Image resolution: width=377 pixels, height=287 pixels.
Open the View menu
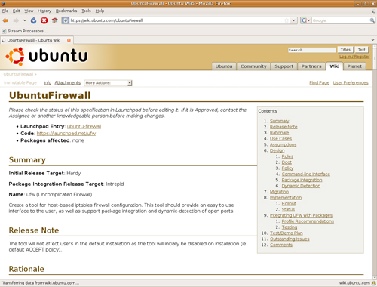(x=29, y=11)
